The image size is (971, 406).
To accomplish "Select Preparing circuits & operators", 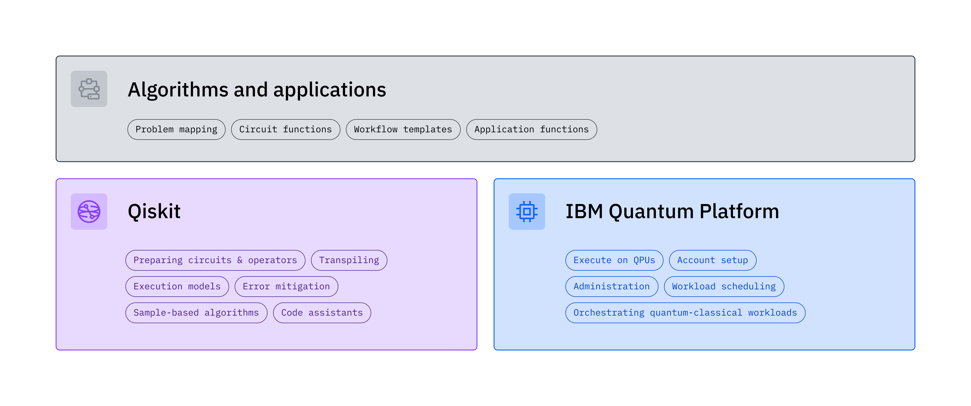I will coord(215,260).
